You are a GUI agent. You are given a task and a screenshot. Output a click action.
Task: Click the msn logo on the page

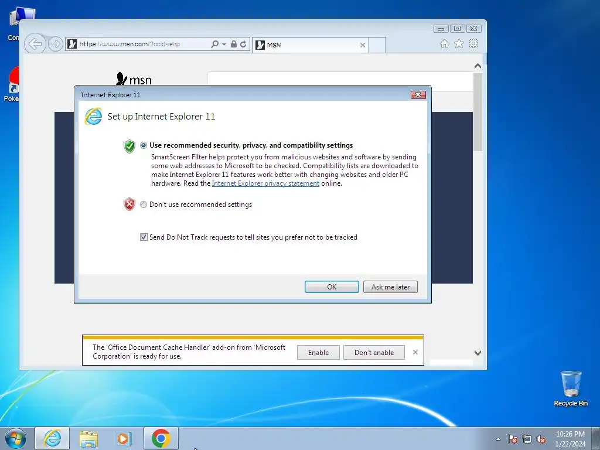click(x=134, y=79)
